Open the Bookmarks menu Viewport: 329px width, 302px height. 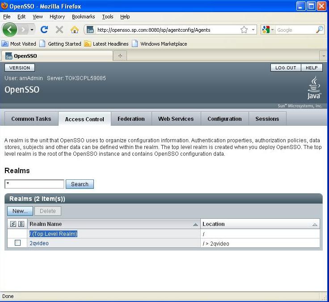pos(83,17)
